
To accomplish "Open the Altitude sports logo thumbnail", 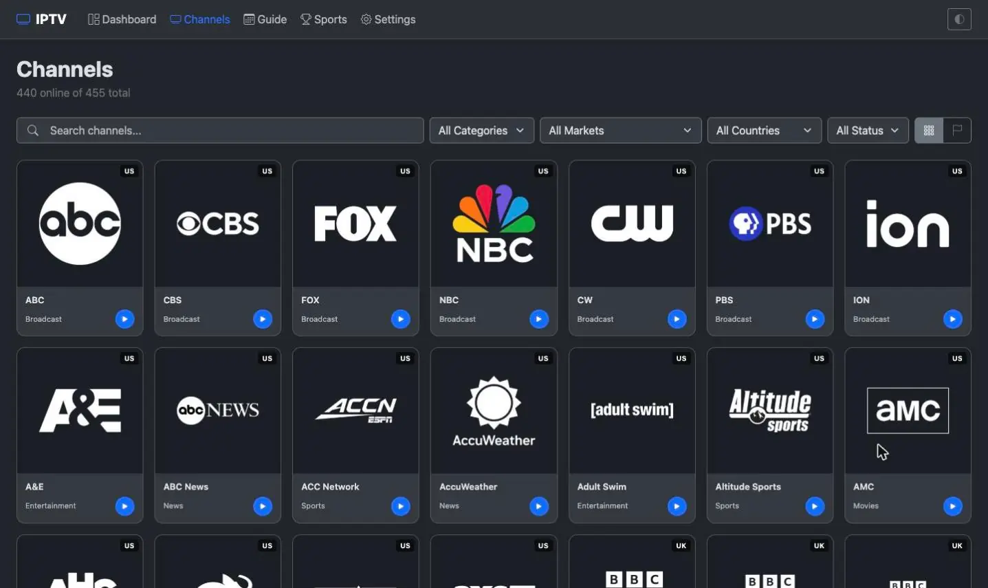I will [x=770, y=411].
